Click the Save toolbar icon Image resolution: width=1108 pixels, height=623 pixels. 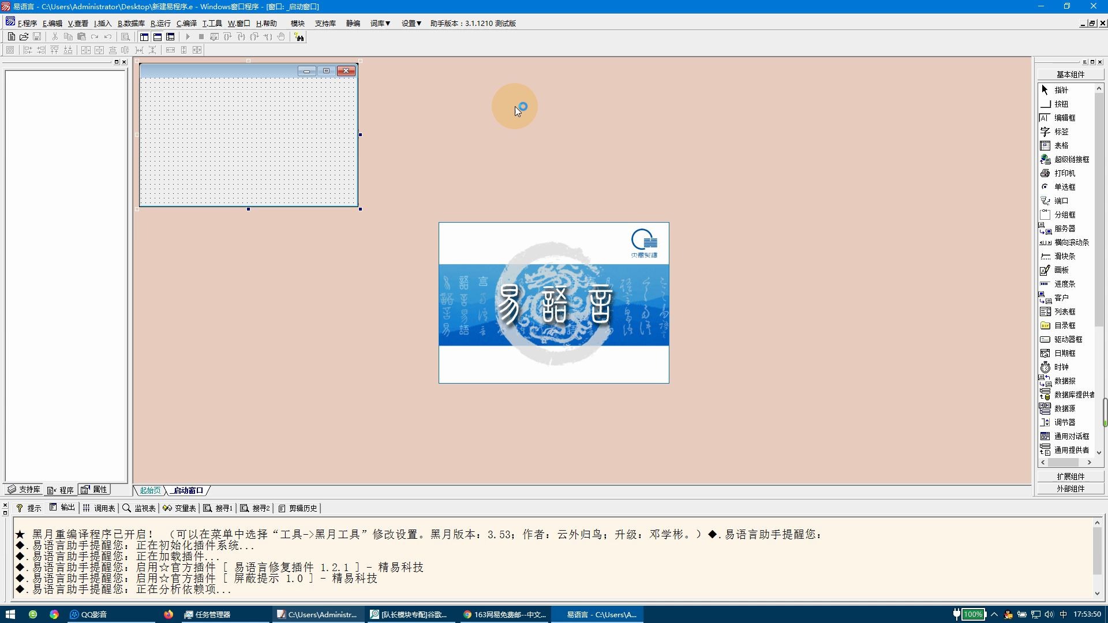37,37
